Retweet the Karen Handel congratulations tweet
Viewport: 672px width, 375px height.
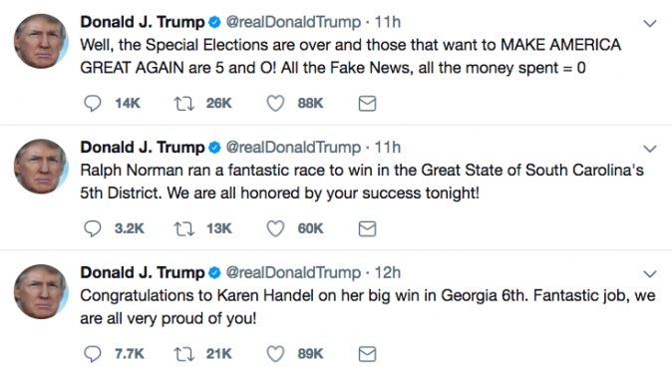tap(183, 354)
